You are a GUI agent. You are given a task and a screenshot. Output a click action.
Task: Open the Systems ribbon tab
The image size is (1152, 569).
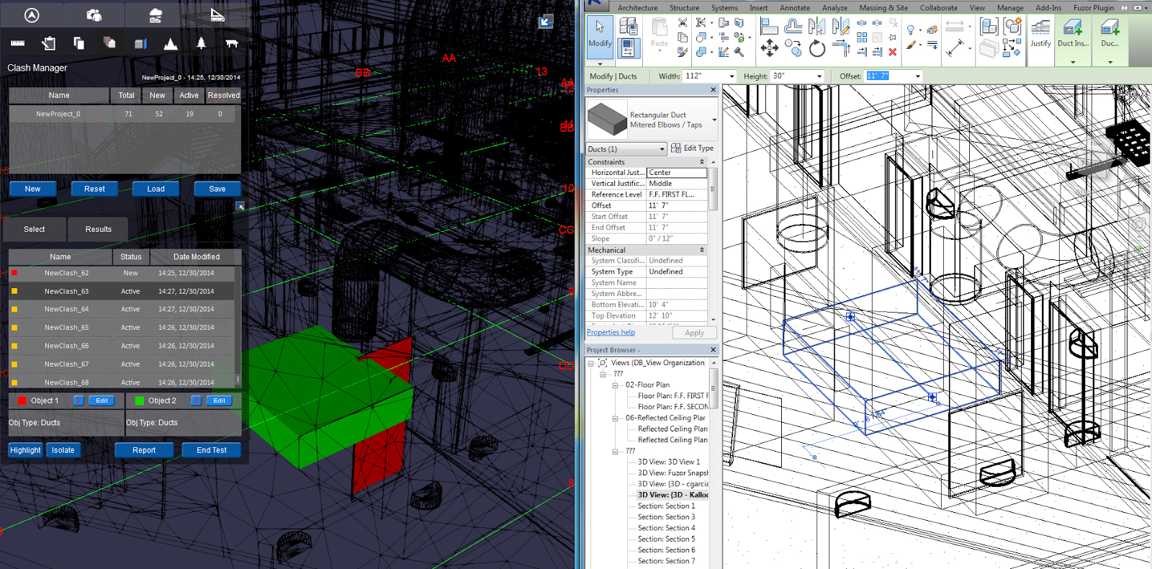click(x=724, y=8)
